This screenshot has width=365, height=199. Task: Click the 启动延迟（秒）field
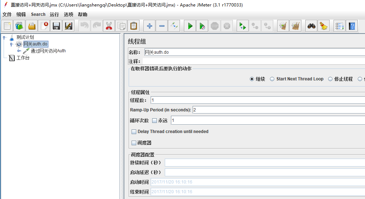click(x=265, y=172)
